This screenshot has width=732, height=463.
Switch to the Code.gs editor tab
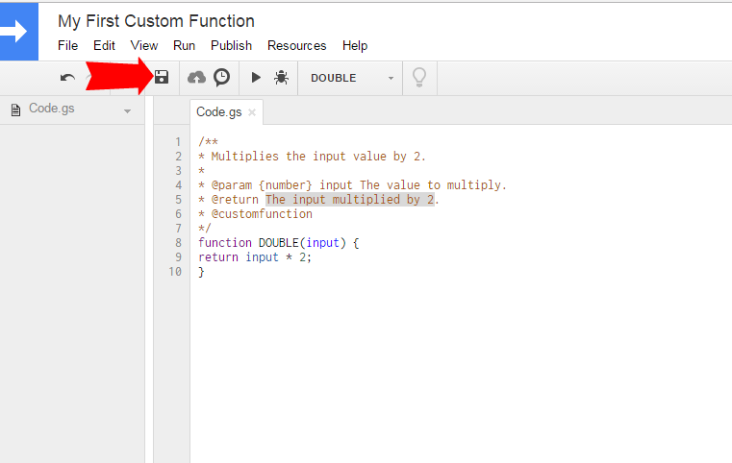(218, 112)
